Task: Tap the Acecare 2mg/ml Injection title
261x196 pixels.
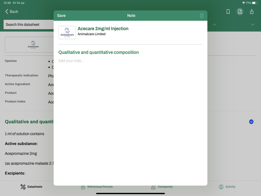Action: tap(103, 29)
